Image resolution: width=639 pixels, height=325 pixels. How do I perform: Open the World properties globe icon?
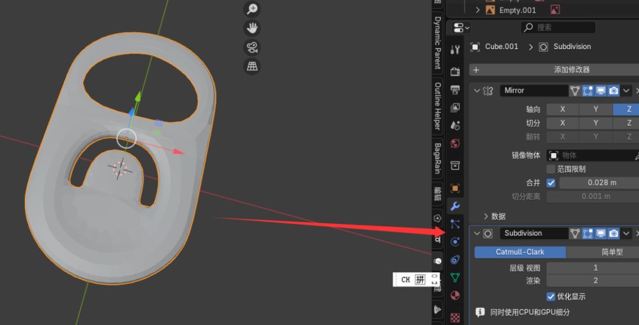tap(455, 144)
